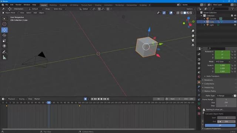This screenshot has height=133, width=237.
Task: Open the Object properties orange square tab
Action: coord(199,82)
